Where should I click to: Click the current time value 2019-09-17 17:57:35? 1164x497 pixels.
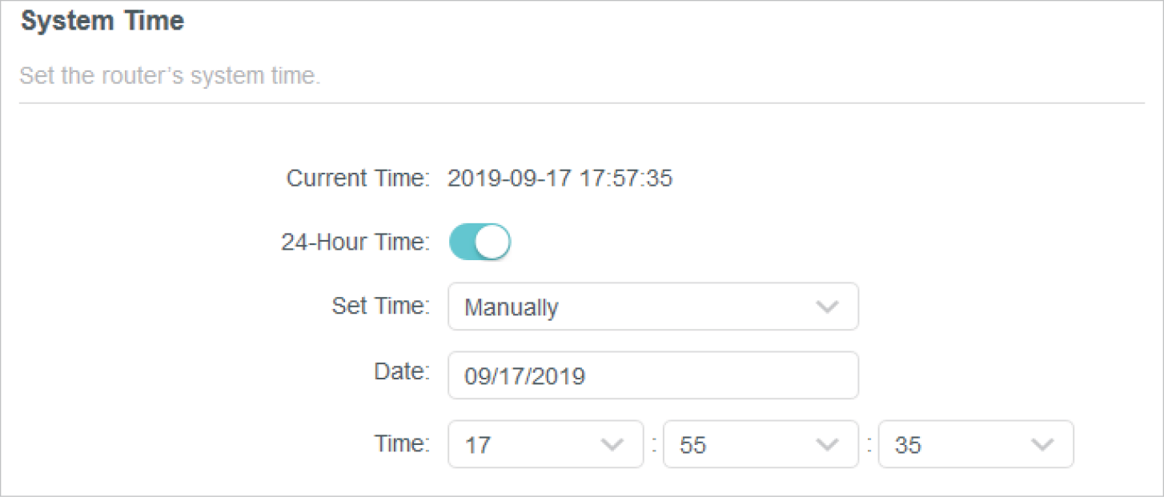click(560, 178)
